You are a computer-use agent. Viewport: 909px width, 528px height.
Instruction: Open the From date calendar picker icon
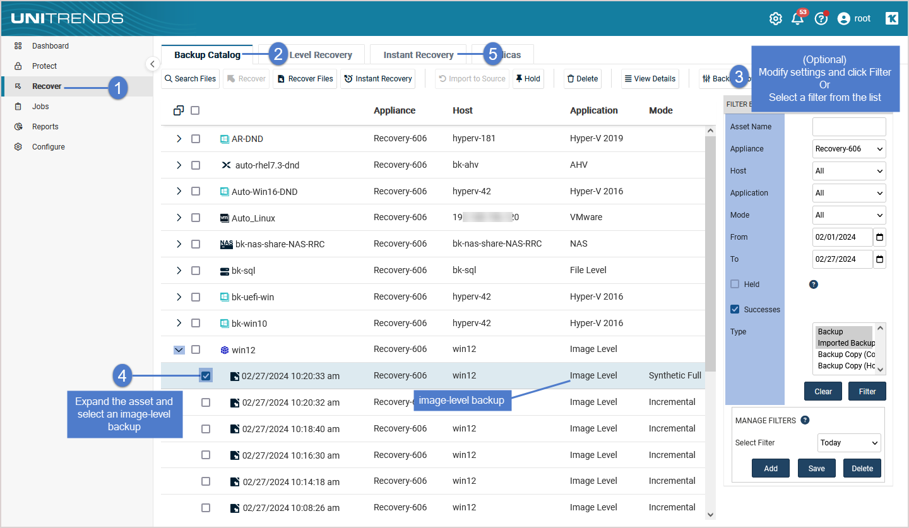(880, 237)
